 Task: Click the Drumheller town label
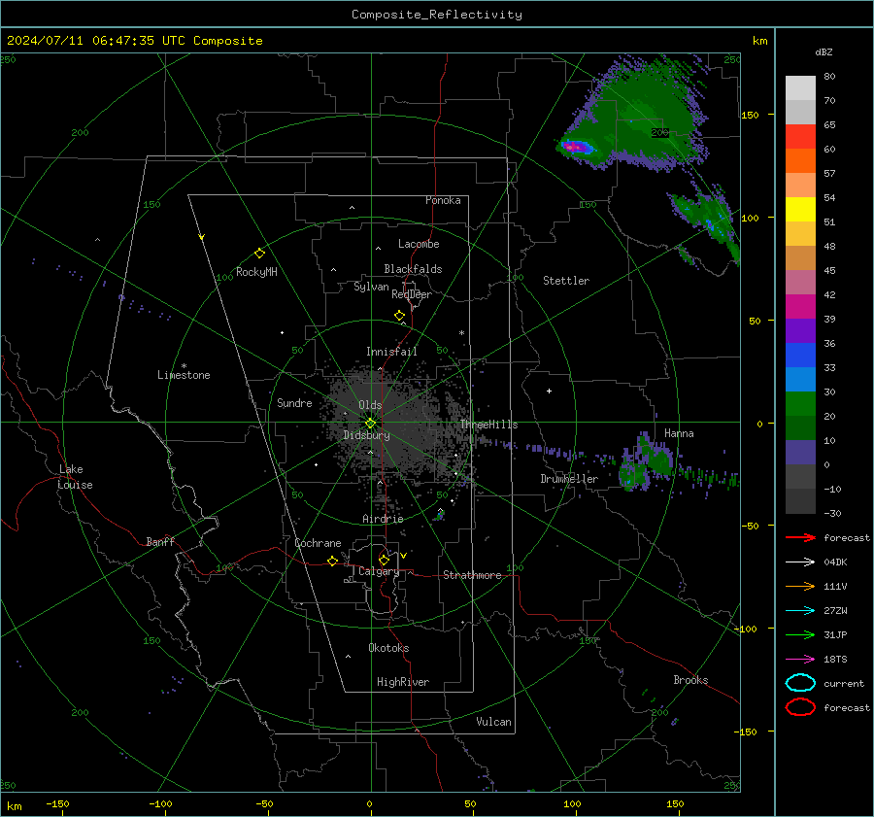point(569,479)
